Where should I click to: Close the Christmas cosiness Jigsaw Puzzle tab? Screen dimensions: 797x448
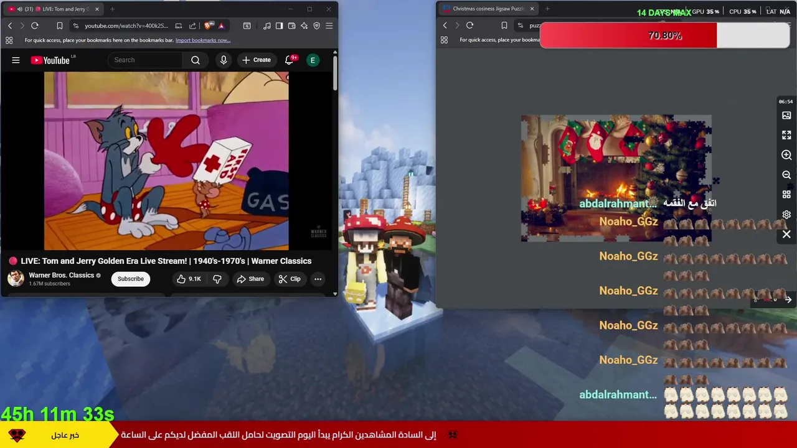(x=532, y=9)
